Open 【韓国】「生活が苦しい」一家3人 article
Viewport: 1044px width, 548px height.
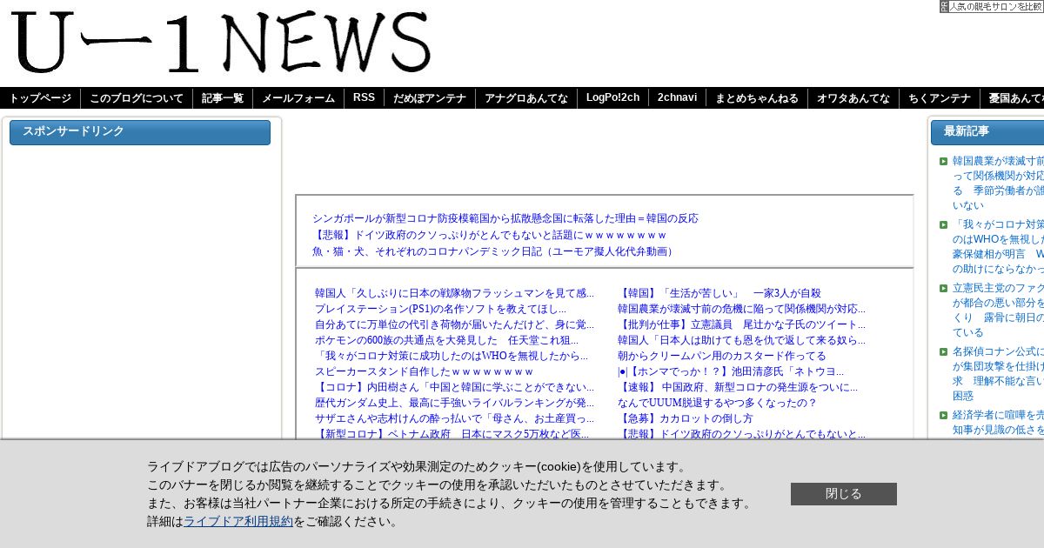tap(719, 293)
